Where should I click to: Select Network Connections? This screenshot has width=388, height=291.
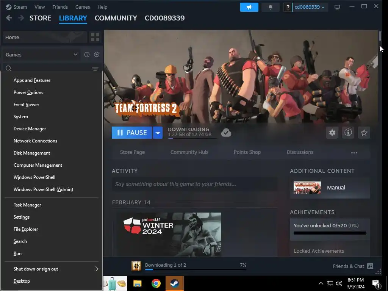point(52,141)
